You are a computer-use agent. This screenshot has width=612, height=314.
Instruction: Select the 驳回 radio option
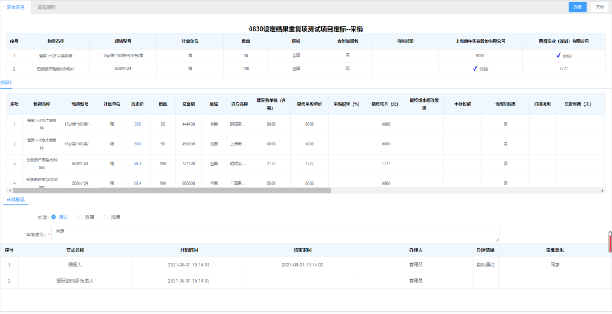point(80,217)
